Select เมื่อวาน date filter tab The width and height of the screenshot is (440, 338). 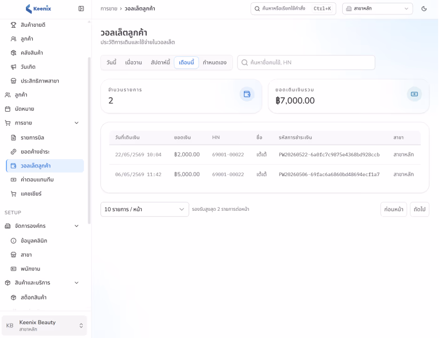coord(133,62)
